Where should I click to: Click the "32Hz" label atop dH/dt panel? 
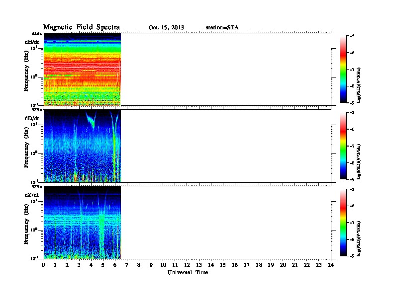point(37,33)
